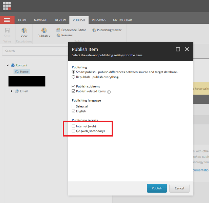Check Select all languages
209x203 pixels.
[x=73, y=106]
